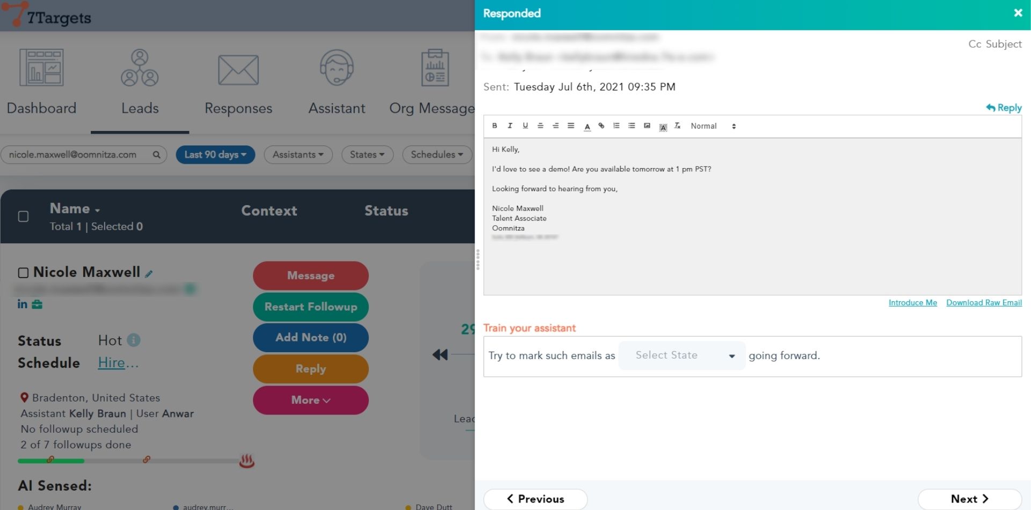Insert an image using the editor toolbar
The image size is (1031, 510).
click(647, 126)
